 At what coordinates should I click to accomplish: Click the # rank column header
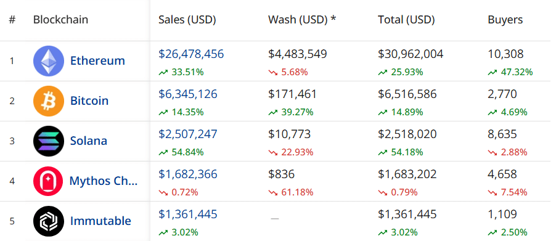pos(12,20)
